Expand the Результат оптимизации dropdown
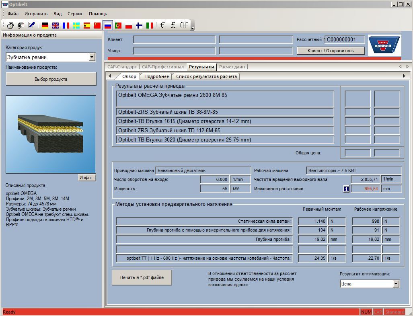The image size is (413, 316). 396,284
